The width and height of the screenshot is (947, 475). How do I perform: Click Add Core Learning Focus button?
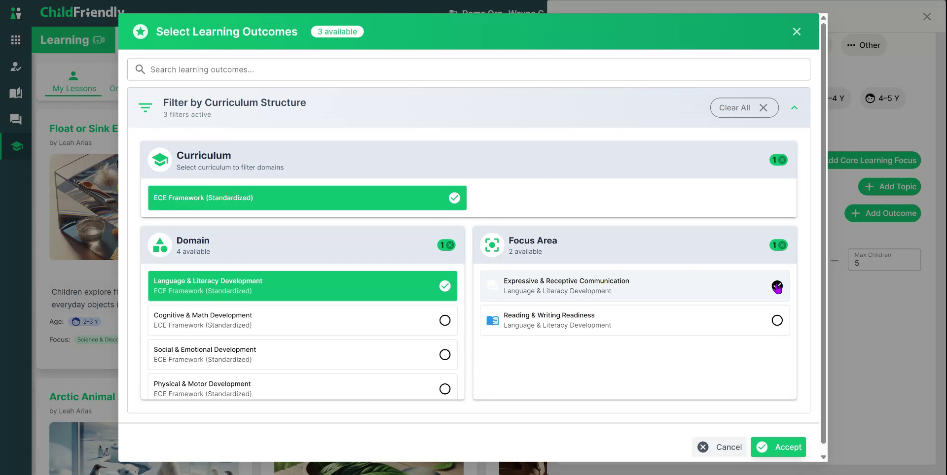point(874,160)
